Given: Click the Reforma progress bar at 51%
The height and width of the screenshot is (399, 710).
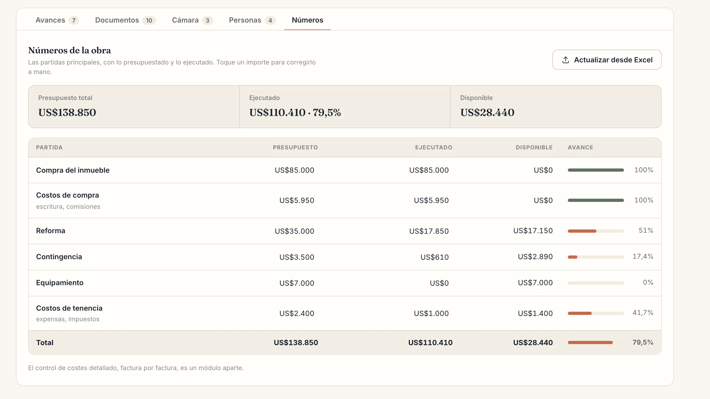Looking at the screenshot, I should [596, 231].
